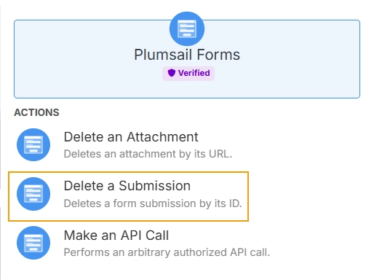Click 'Performs an arbitrary authorized API call.' description
Image resolution: width=374 pixels, height=280 pixels.
pos(167,252)
